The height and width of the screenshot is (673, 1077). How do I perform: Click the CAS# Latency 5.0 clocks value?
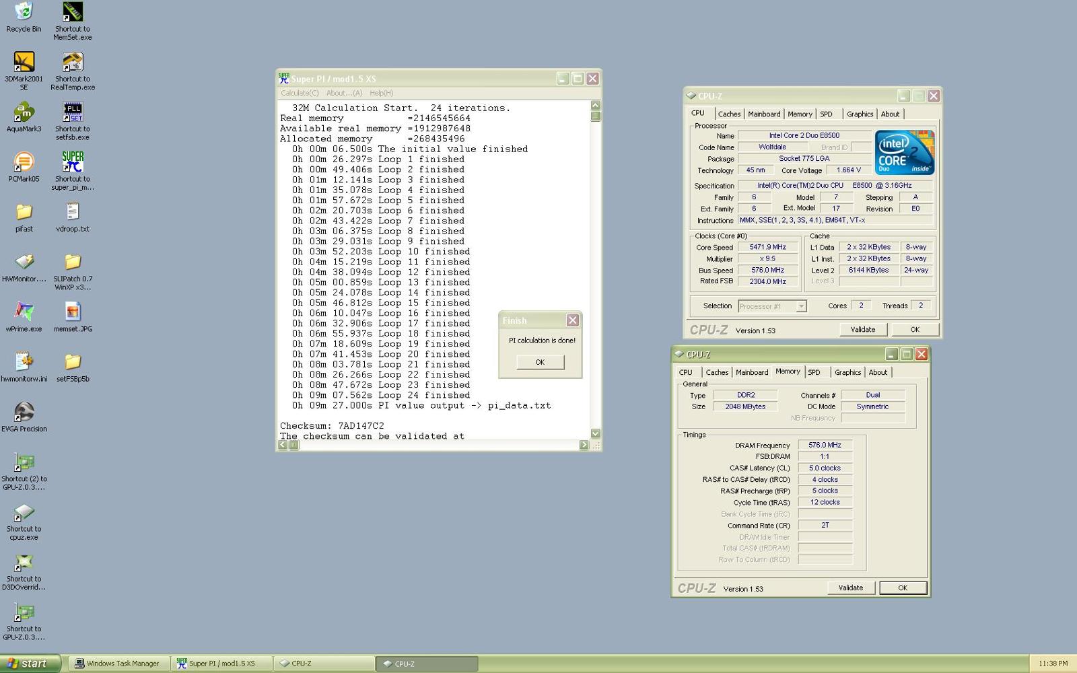[825, 468]
